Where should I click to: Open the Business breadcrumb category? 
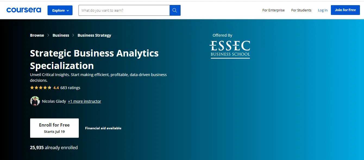point(61,35)
